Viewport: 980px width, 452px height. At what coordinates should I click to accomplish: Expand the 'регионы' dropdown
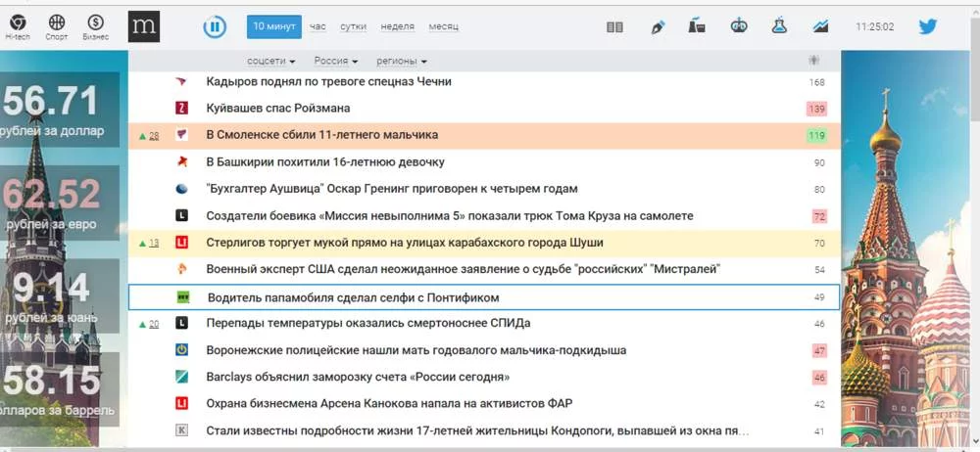[x=401, y=61]
